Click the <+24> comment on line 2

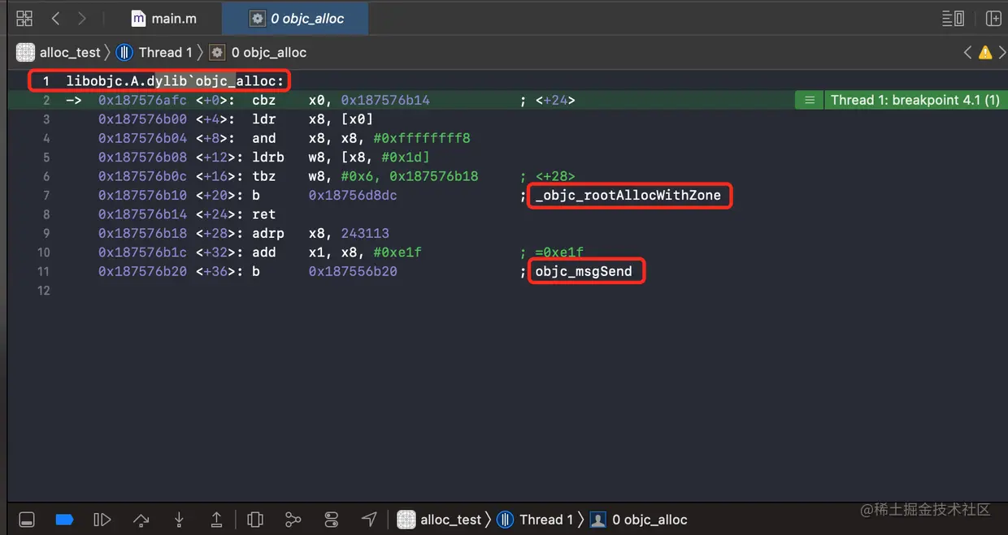(555, 101)
